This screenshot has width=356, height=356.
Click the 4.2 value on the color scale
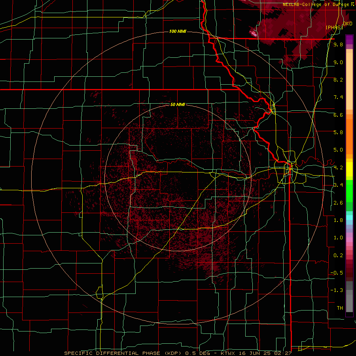tap(338, 168)
